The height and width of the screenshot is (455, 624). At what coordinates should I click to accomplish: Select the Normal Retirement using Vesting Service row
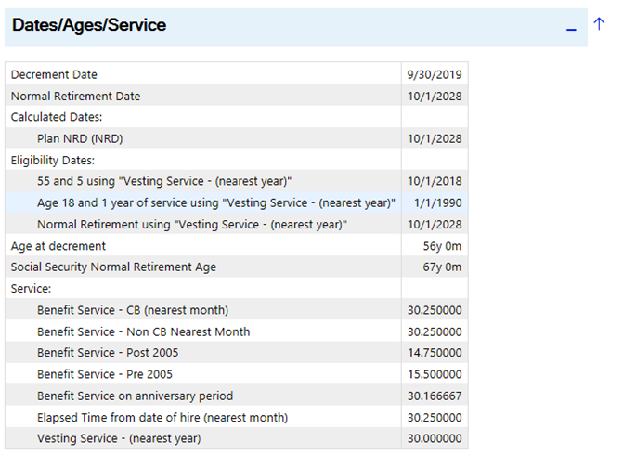237,224
